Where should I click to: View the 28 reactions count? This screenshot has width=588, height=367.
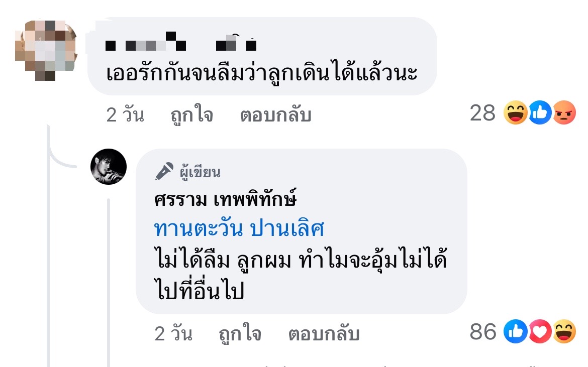tap(482, 113)
